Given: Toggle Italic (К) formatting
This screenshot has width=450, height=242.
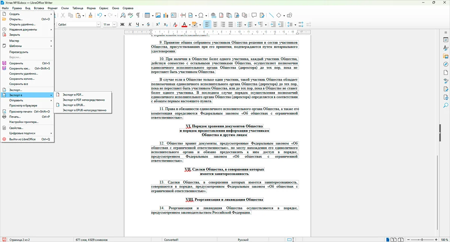Looking at the screenshot, I should pyautogui.click(x=130, y=24).
